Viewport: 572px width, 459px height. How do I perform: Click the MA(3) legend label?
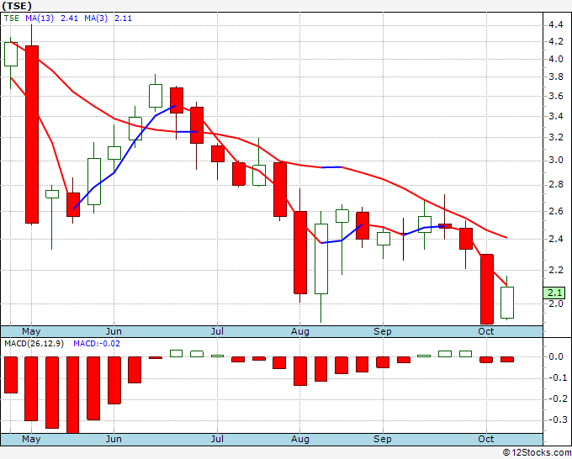click(96, 18)
